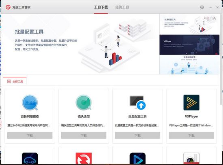Screen dimensions: 223x165
Task: Click the 批量配置工具 monitor icon
Action: click(137, 102)
